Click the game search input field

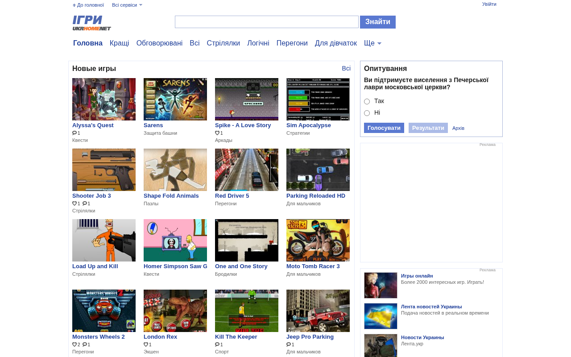click(x=267, y=22)
